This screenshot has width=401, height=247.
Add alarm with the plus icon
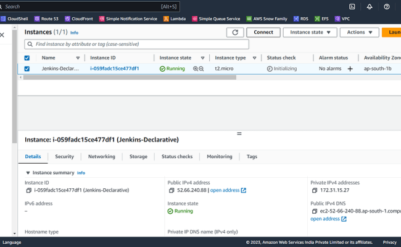[x=350, y=69]
